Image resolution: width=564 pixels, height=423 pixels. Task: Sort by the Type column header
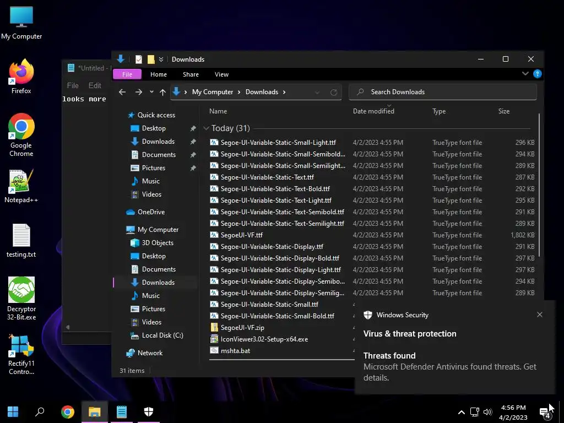[x=439, y=111]
